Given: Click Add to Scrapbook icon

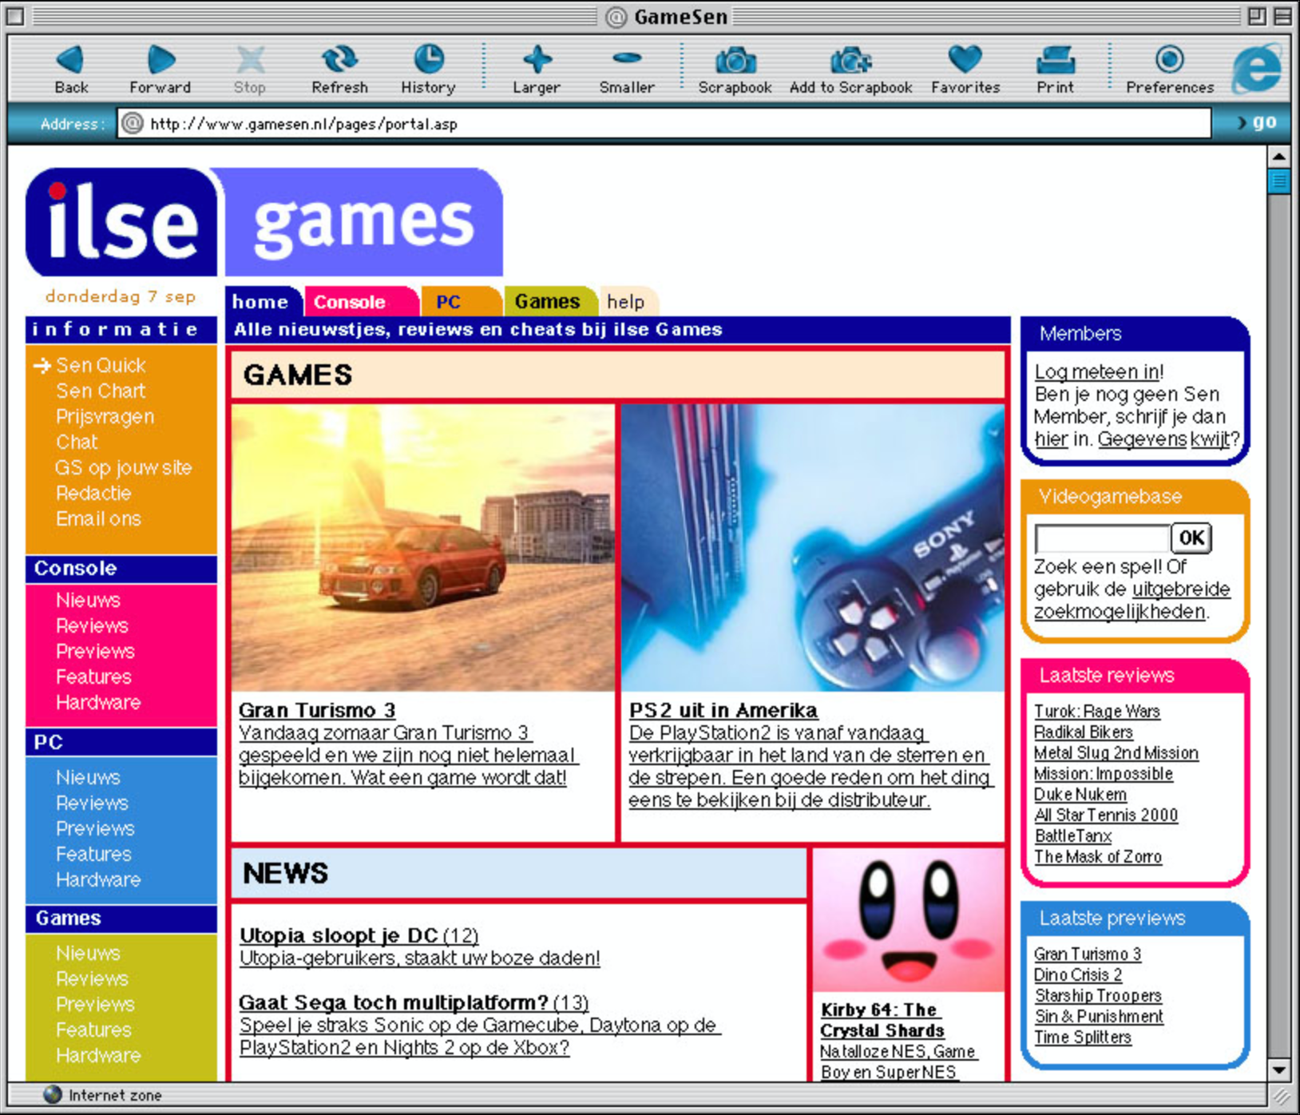Looking at the screenshot, I should (850, 60).
